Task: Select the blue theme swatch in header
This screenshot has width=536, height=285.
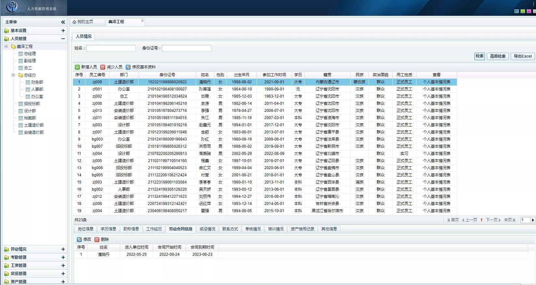Action: 516,11
